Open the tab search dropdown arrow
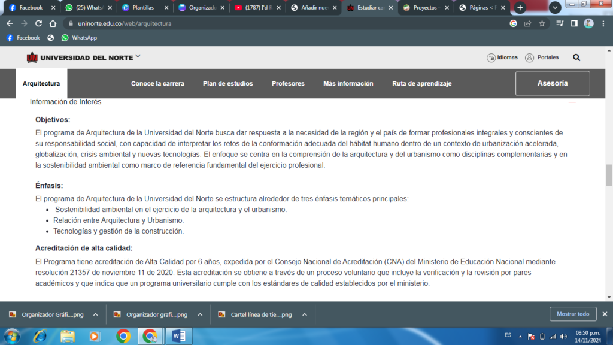 pos(555,8)
